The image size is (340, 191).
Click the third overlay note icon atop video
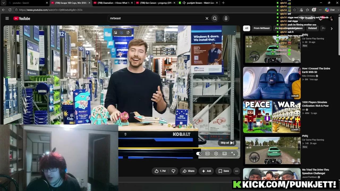tap(128, 33)
